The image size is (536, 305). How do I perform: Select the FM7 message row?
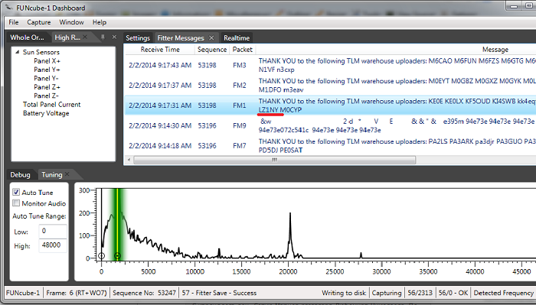click(330, 146)
